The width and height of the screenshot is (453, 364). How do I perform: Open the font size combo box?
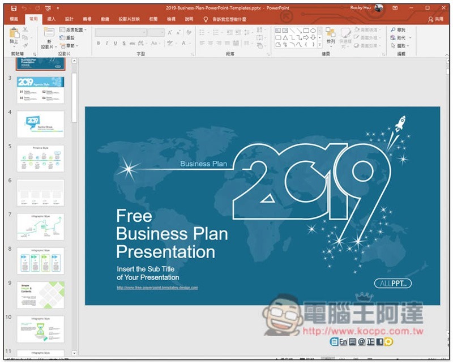(156, 32)
